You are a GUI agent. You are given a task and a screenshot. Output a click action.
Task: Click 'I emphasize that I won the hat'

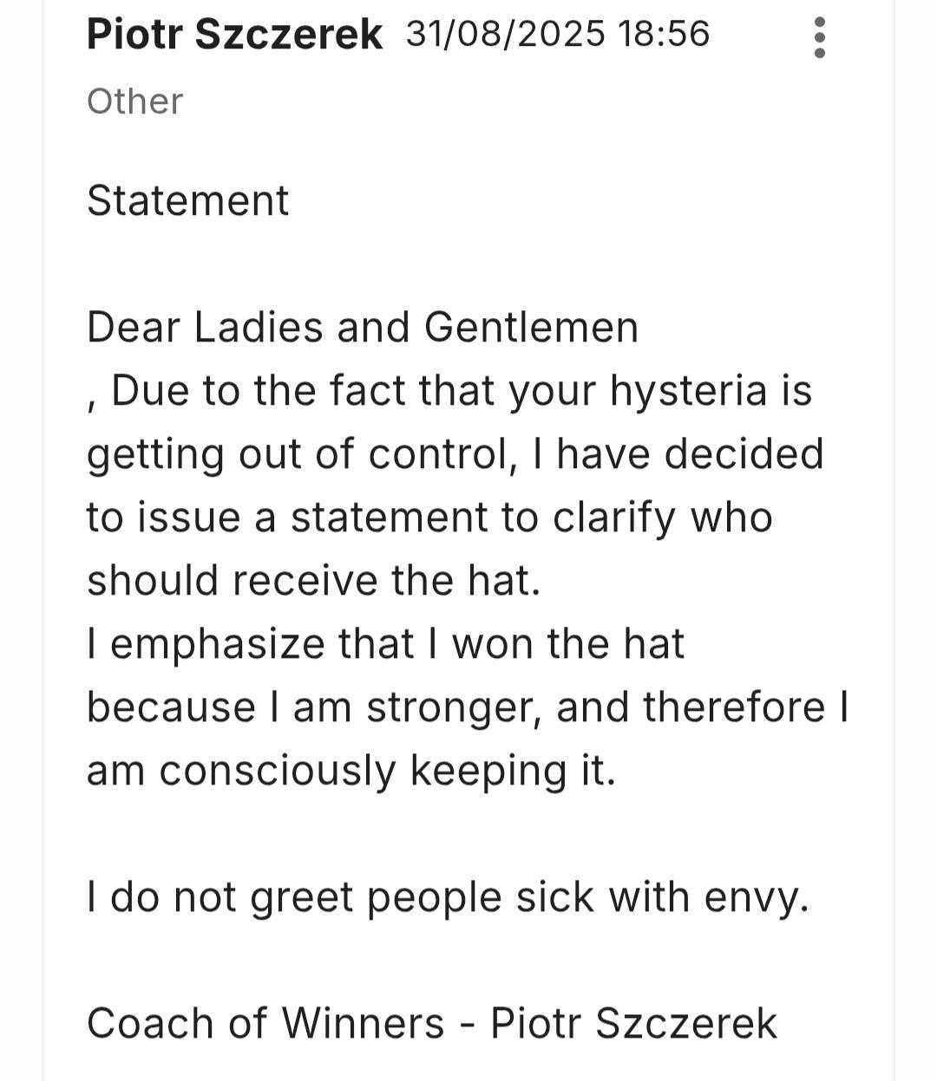385,644
